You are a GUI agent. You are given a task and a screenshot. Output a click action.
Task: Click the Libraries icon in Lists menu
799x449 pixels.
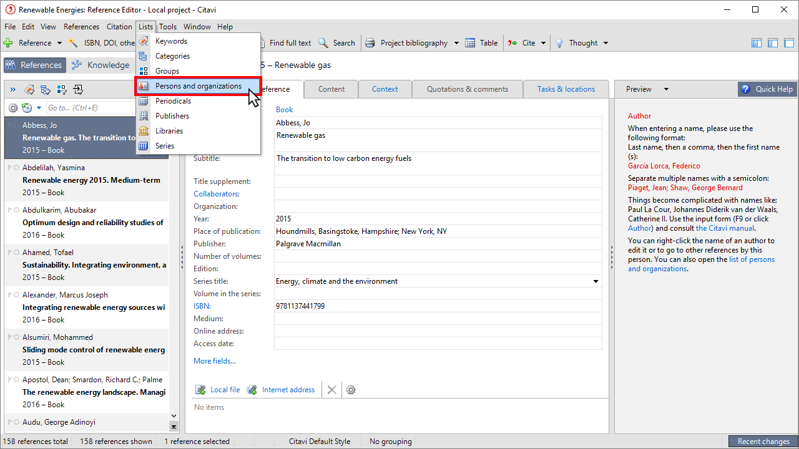(x=144, y=131)
